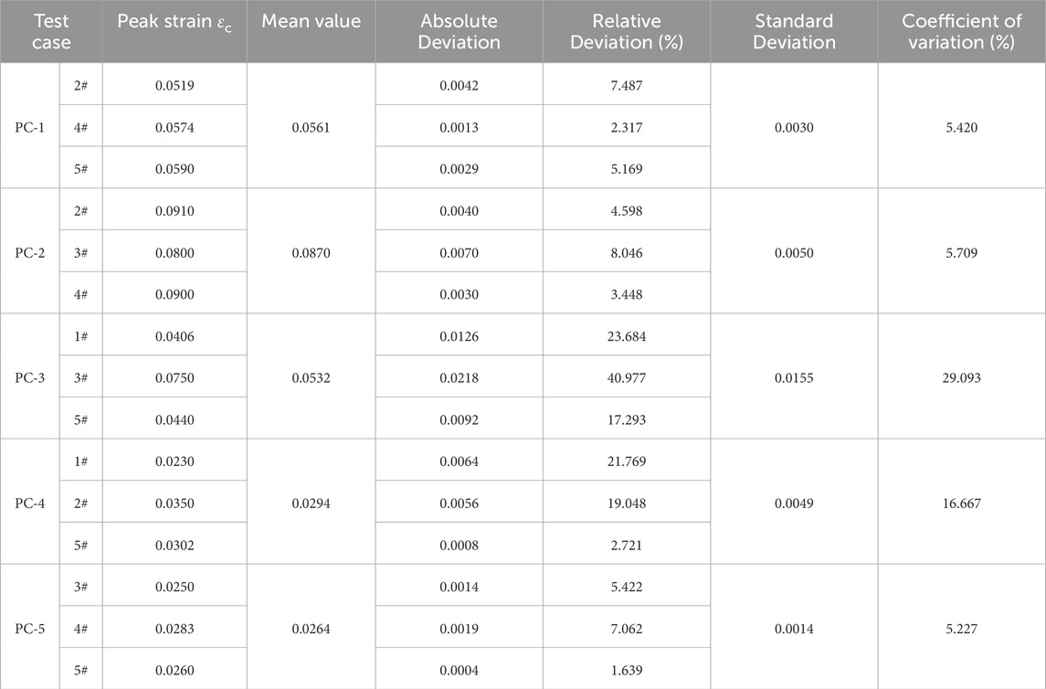Select the PC-1 test case cell
This screenshot has height=689, width=1046.
(30, 127)
